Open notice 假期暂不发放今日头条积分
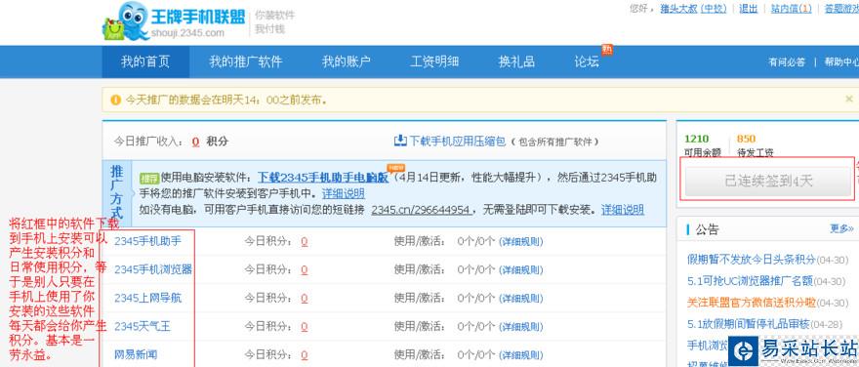 pyautogui.click(x=751, y=259)
